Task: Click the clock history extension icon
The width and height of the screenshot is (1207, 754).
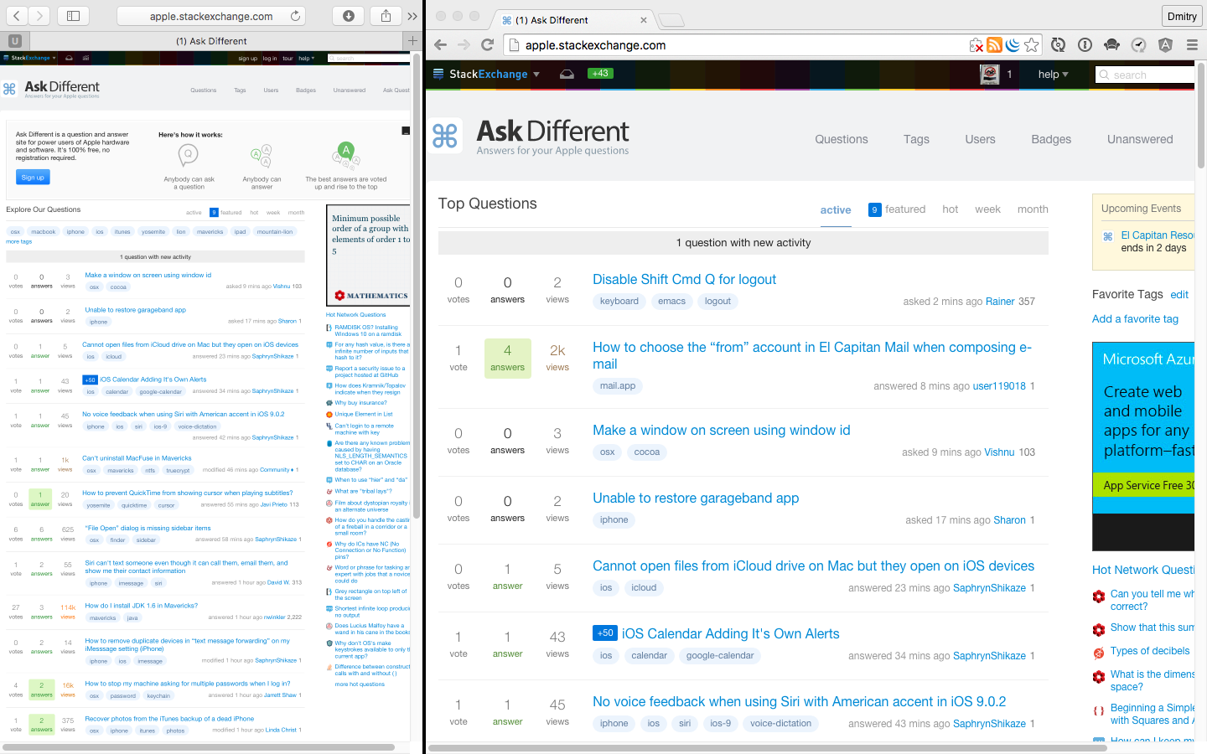Action: click(1138, 45)
